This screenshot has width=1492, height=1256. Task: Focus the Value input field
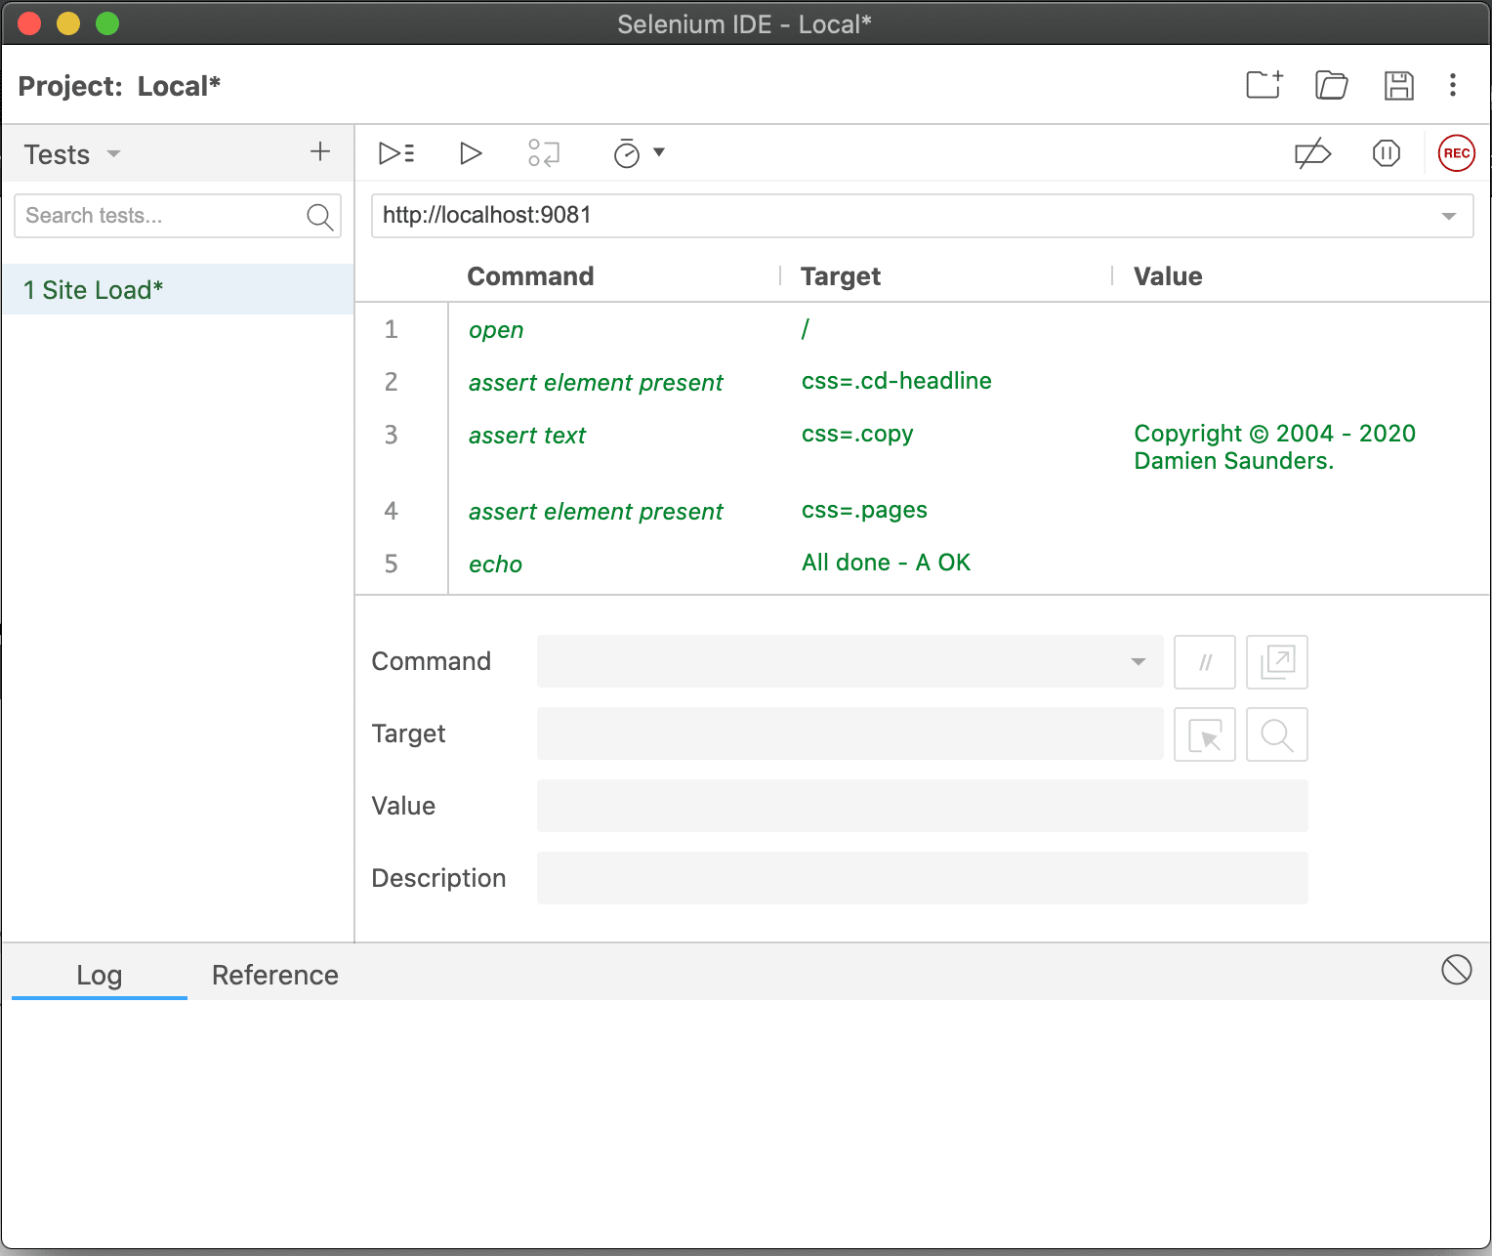[923, 806]
